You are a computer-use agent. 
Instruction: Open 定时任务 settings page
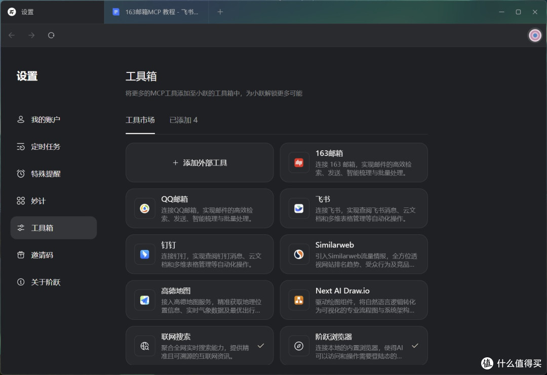(x=54, y=147)
